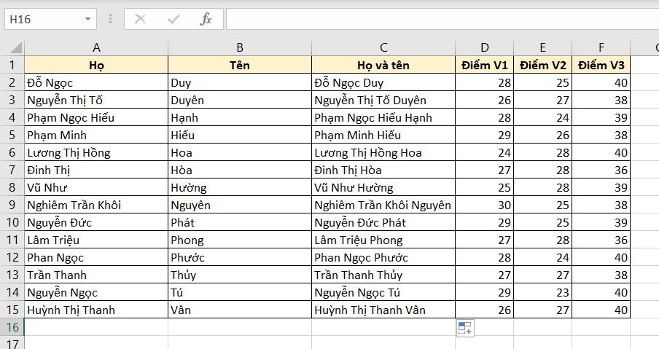Click the 'Họ và tên' header cell

click(x=383, y=65)
